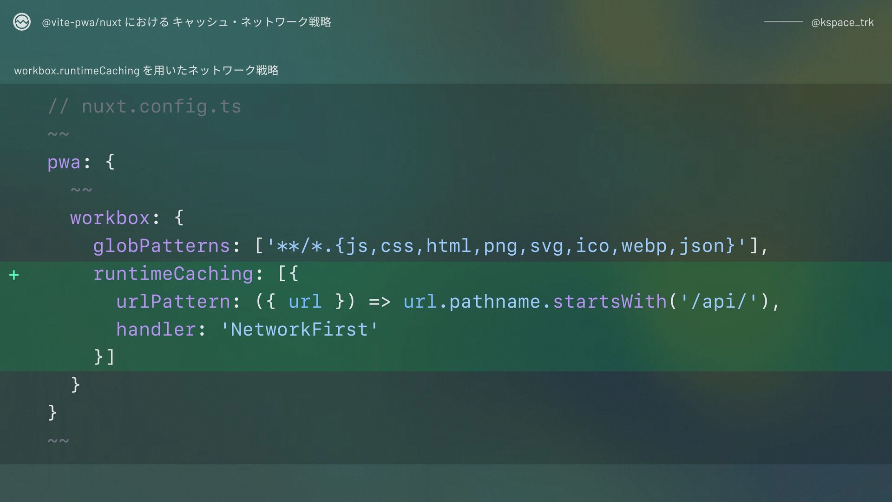
Task: Click the globPatterns key
Action: pyautogui.click(x=162, y=246)
